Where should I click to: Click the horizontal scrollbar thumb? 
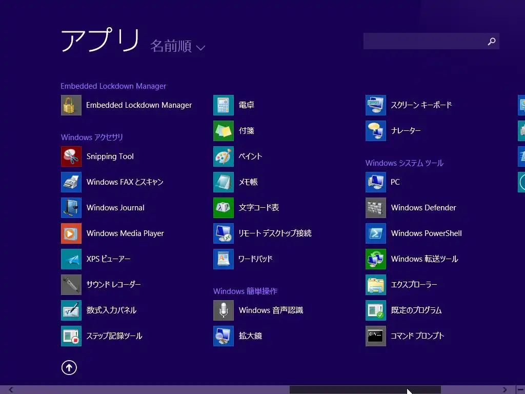365,390
